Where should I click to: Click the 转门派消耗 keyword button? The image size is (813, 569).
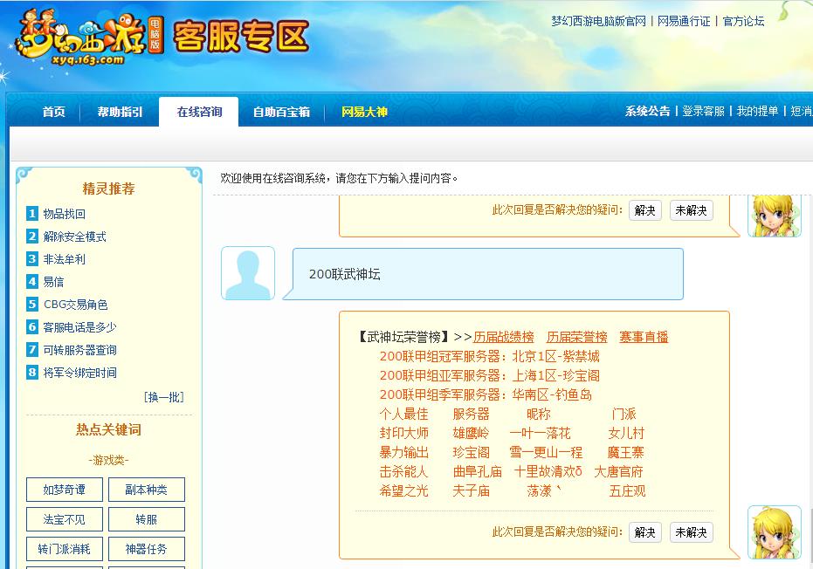(x=65, y=549)
